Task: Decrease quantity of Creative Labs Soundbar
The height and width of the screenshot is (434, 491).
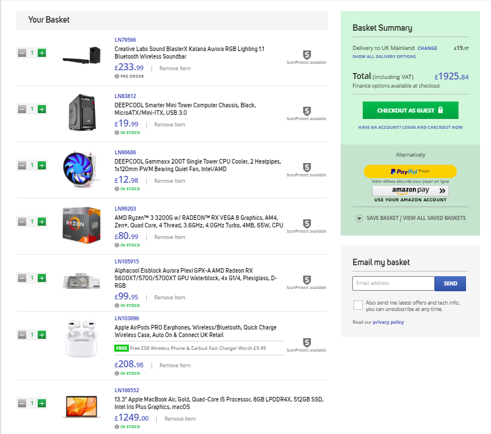Action: coord(22,53)
